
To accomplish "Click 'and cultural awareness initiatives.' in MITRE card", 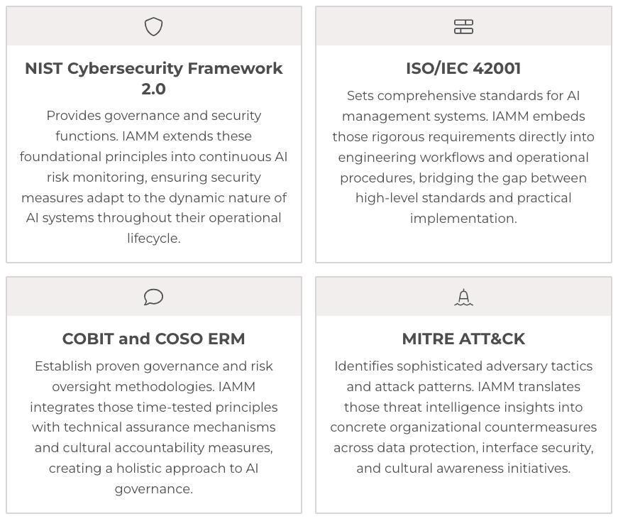I will coord(463,468).
